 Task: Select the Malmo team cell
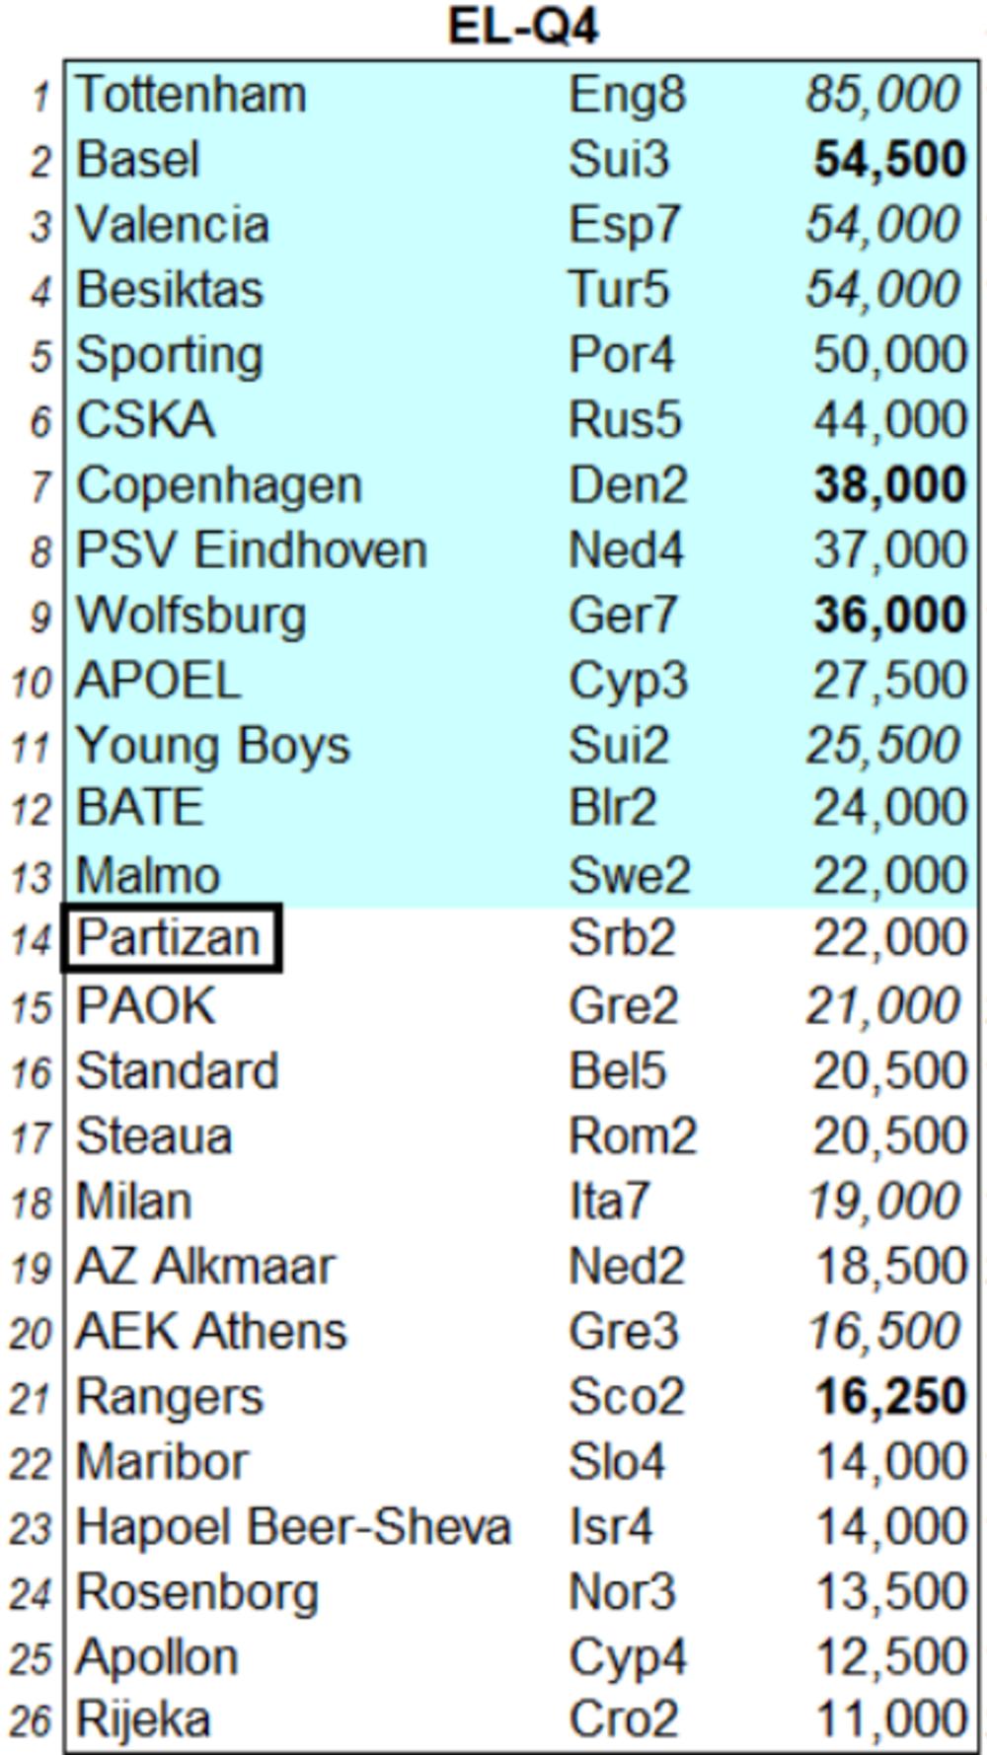(148, 876)
